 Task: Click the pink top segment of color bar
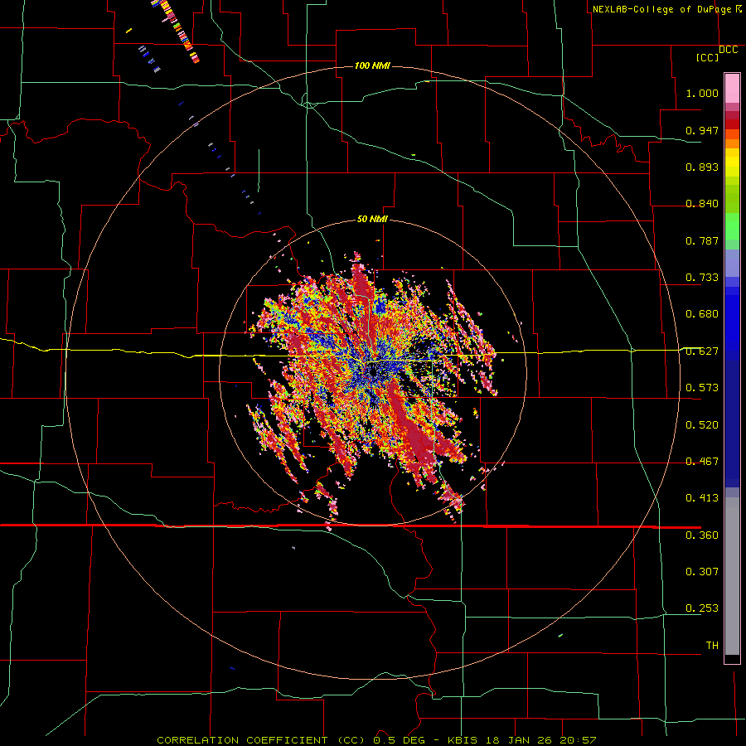pyautogui.click(x=732, y=88)
